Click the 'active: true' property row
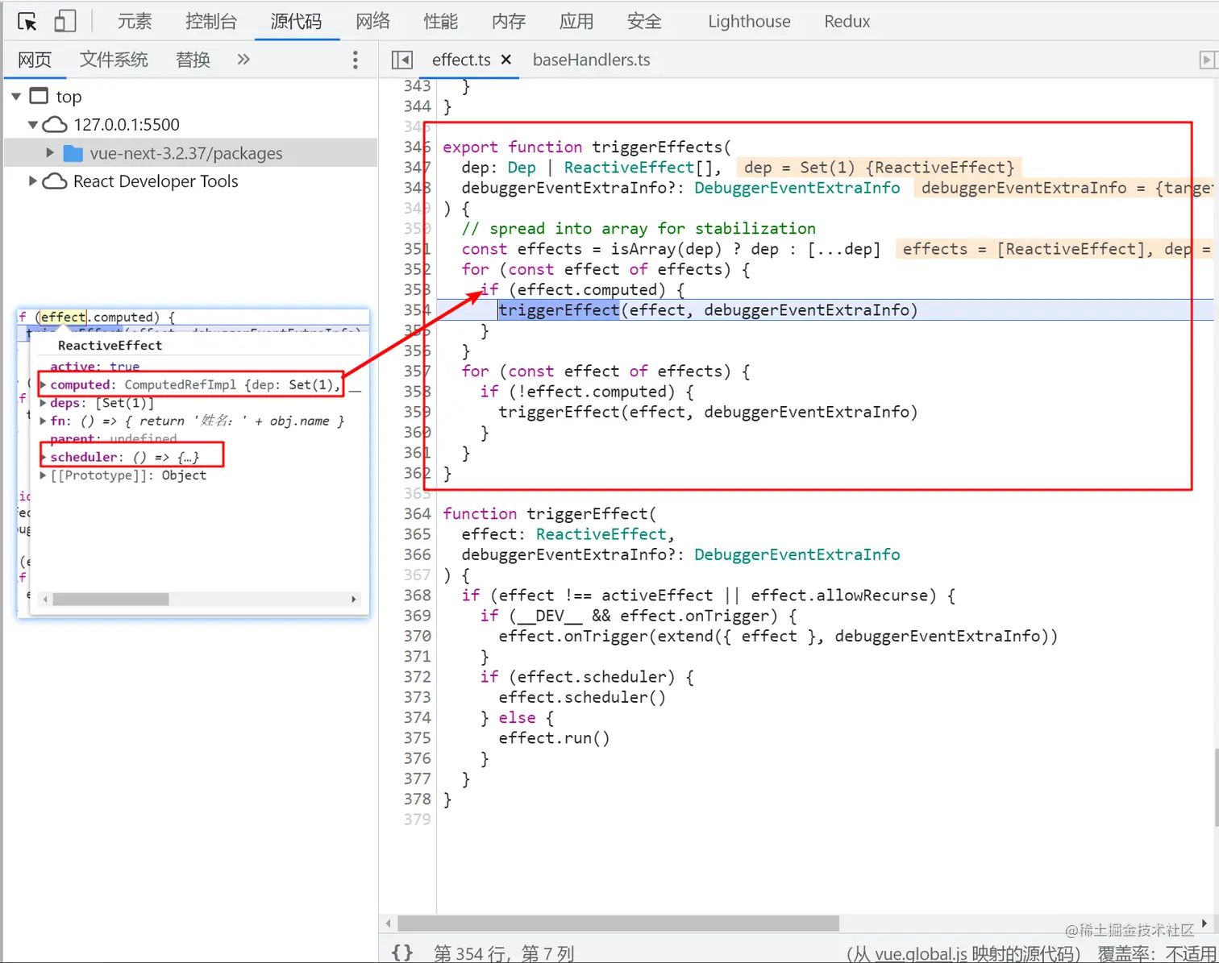 (95, 367)
